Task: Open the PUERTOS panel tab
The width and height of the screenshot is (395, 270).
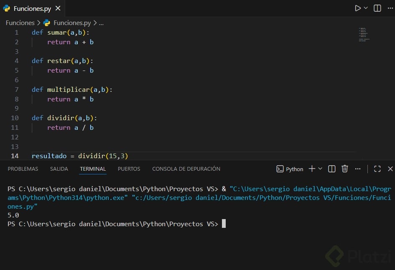Action: click(129, 169)
